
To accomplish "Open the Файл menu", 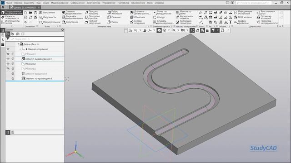I will (9, 3).
